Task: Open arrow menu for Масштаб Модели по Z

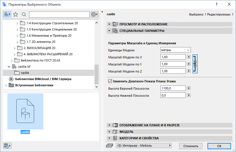Action: [x=189, y=71]
